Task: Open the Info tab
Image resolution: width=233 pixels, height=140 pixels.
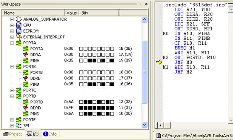Action: 50,134
